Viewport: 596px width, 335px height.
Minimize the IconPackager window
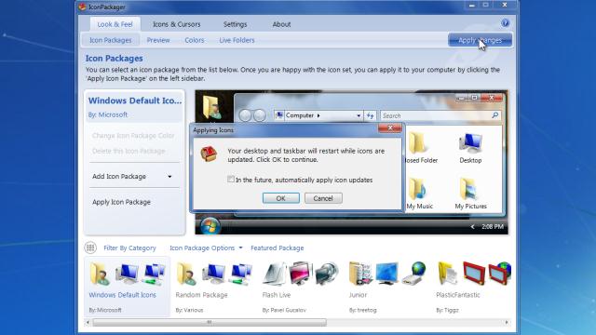[x=472, y=6]
